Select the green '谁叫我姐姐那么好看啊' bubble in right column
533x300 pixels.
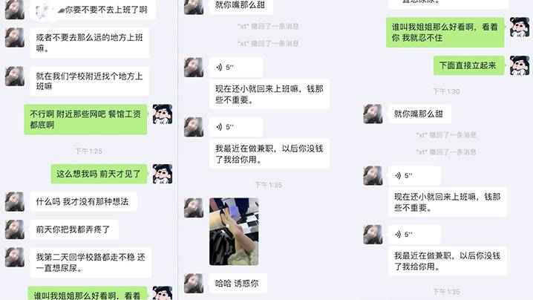click(445, 33)
